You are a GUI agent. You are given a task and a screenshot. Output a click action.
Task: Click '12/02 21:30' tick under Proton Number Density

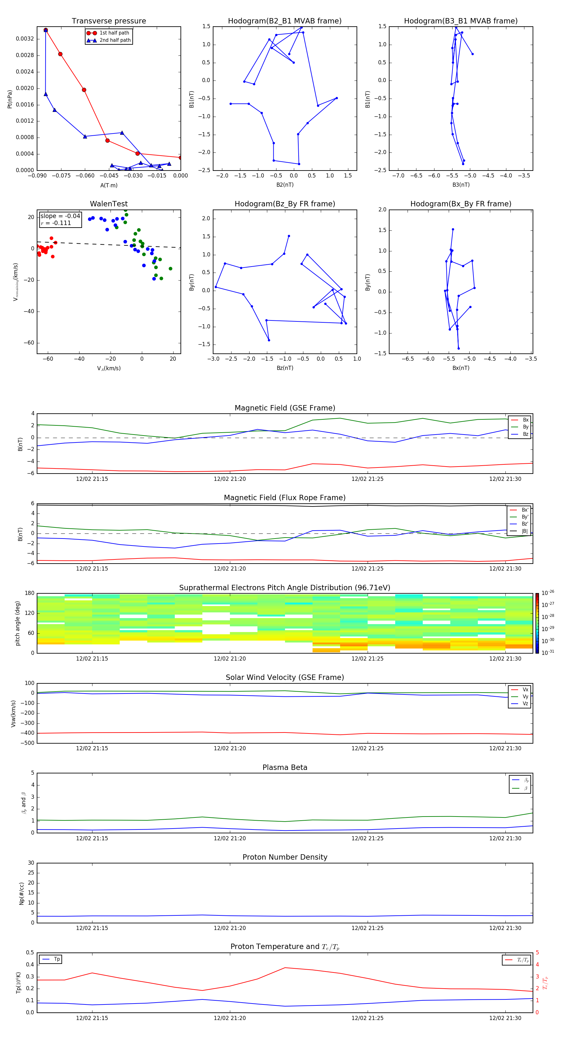[x=505, y=928]
